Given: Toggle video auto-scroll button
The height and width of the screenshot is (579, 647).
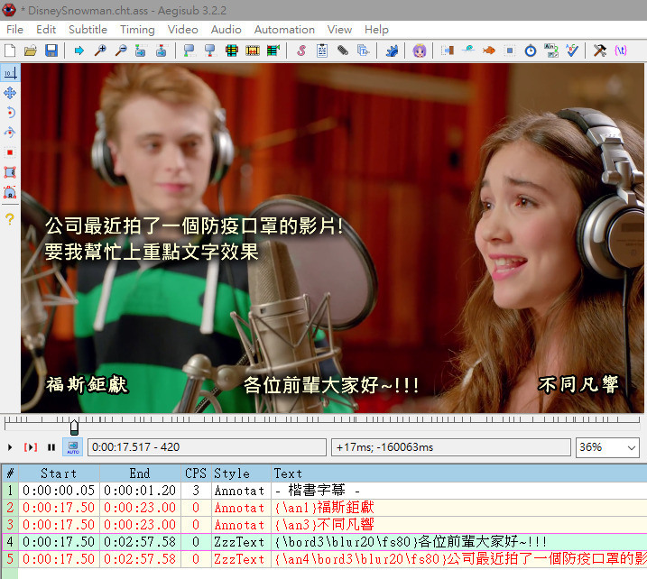Looking at the screenshot, I should pos(73,447).
